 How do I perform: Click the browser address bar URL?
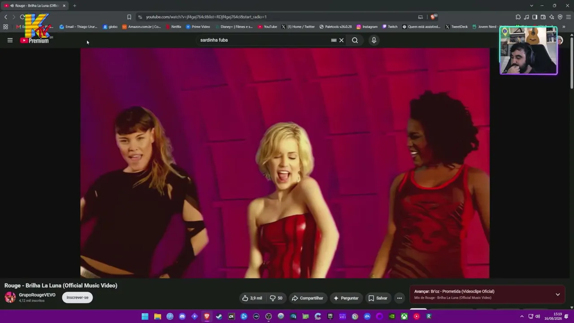point(206,17)
